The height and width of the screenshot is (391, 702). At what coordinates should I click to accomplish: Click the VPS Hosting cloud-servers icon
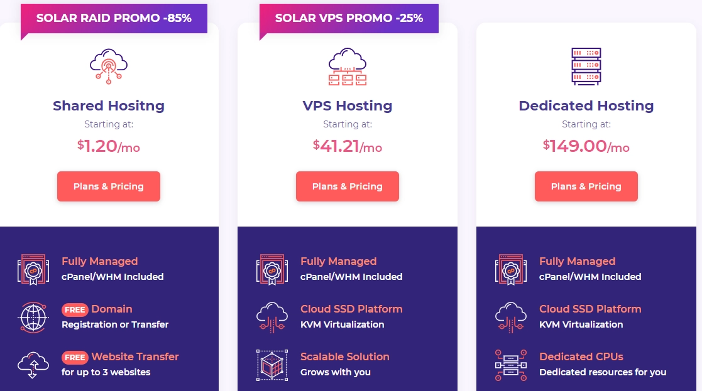coord(348,67)
